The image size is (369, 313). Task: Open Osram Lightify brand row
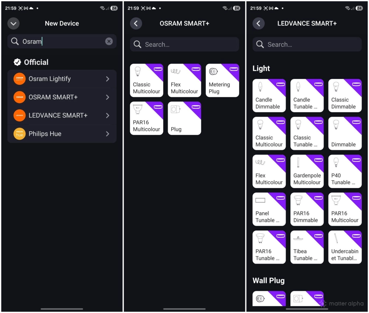click(x=62, y=79)
